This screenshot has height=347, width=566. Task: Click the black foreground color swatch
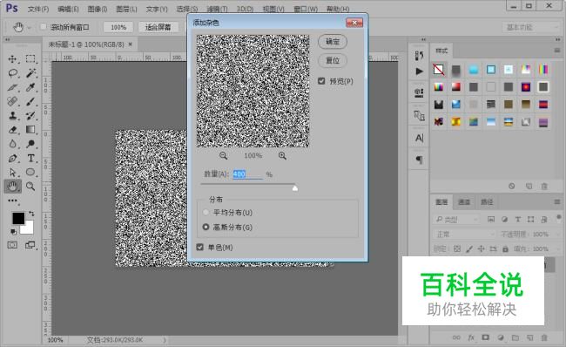pyautogui.click(x=18, y=218)
